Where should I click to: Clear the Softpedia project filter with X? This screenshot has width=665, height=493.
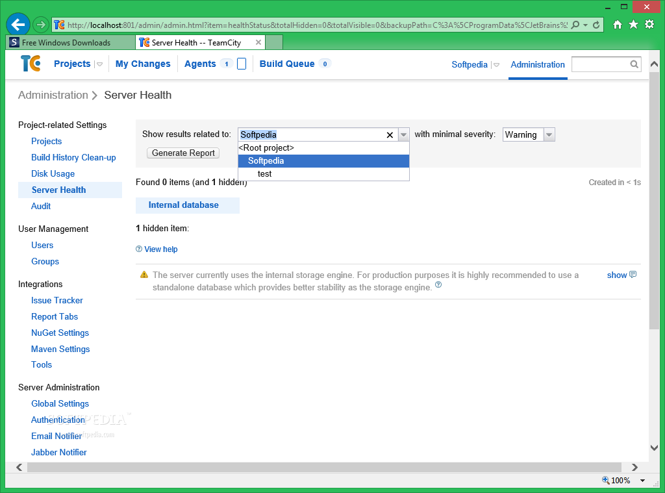point(390,135)
